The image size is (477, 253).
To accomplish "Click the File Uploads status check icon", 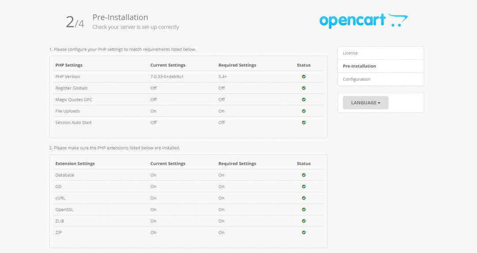I will [303, 111].
